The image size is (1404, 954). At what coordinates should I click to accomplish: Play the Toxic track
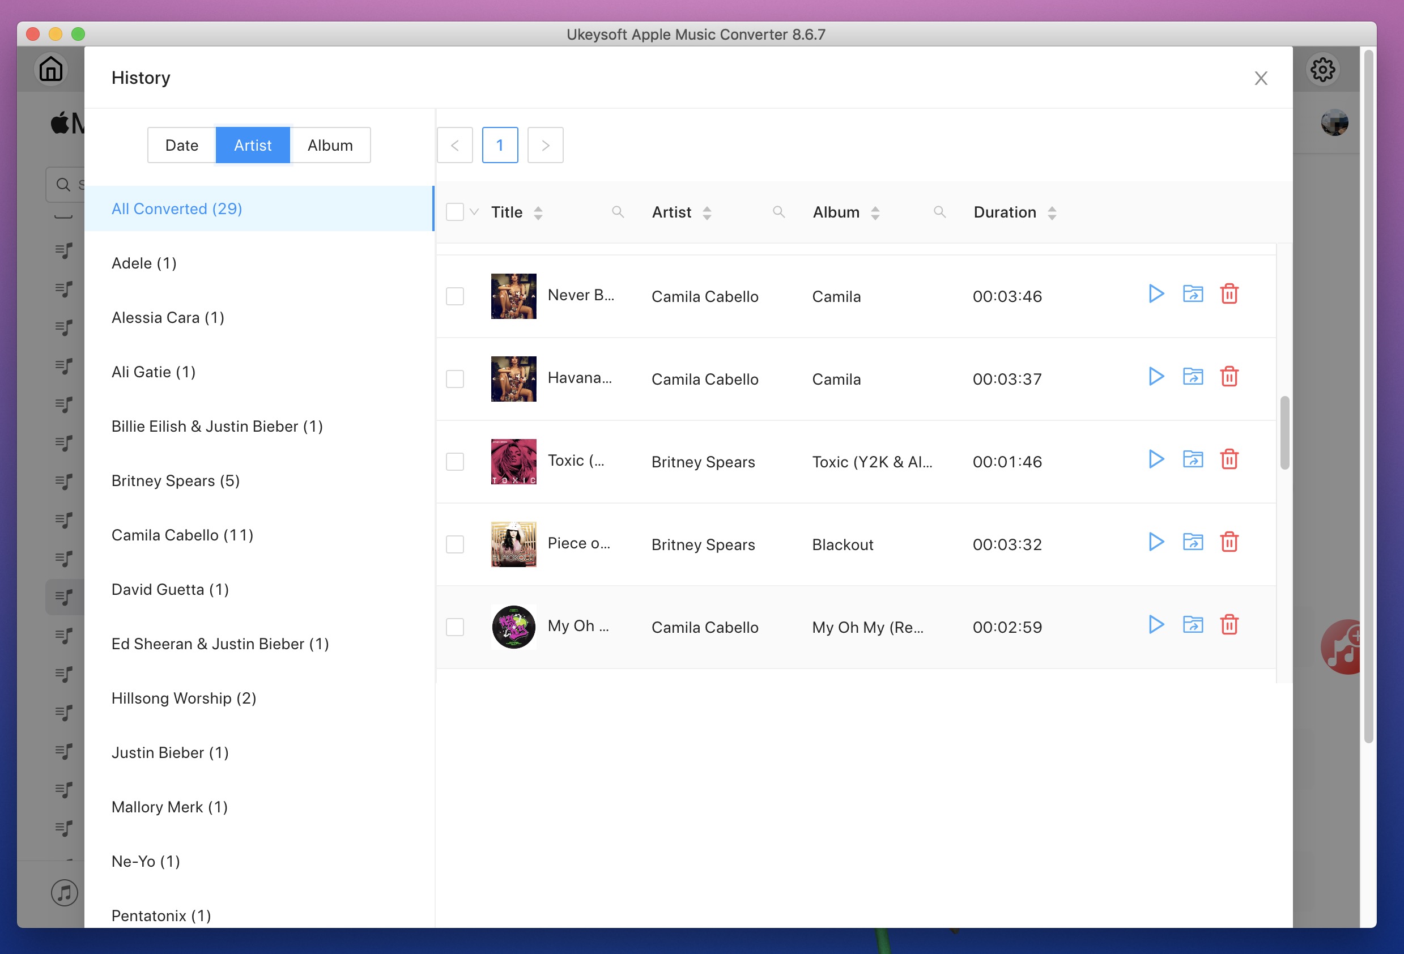pos(1156,460)
